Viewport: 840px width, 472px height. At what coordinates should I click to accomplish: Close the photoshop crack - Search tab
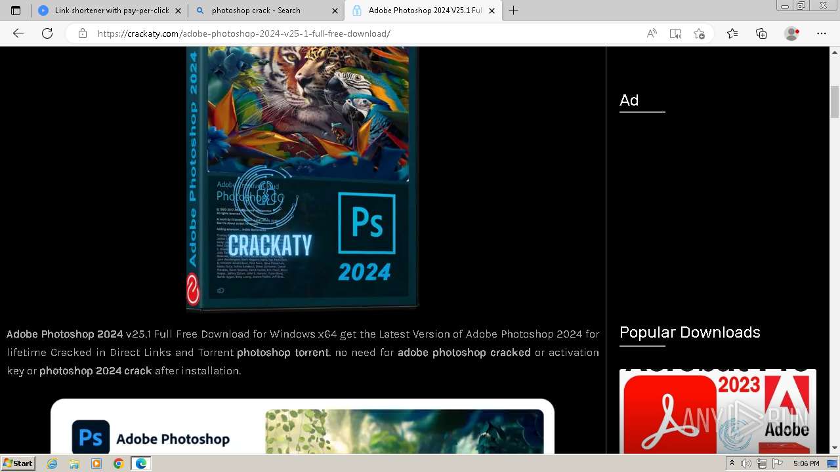[335, 10]
